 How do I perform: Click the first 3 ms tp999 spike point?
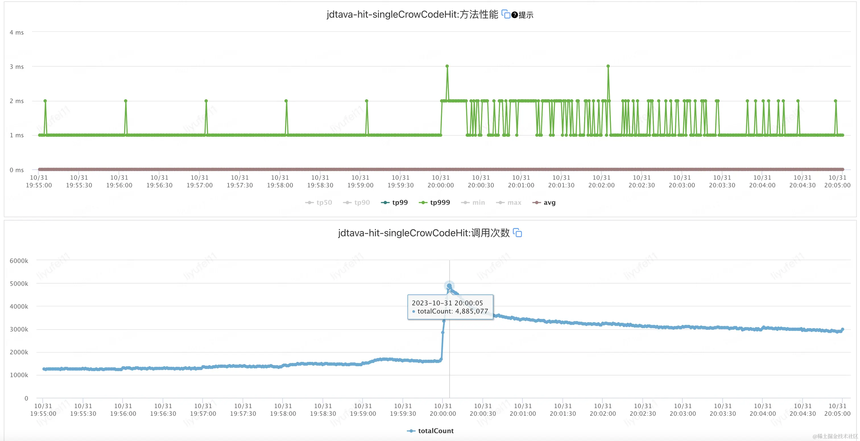coord(447,66)
